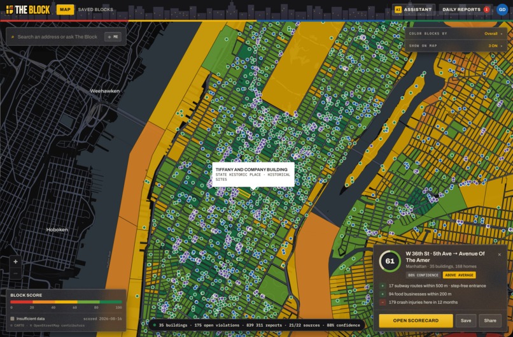Click the Block Score legend title
Screen dimensions: 513x337
(26, 295)
